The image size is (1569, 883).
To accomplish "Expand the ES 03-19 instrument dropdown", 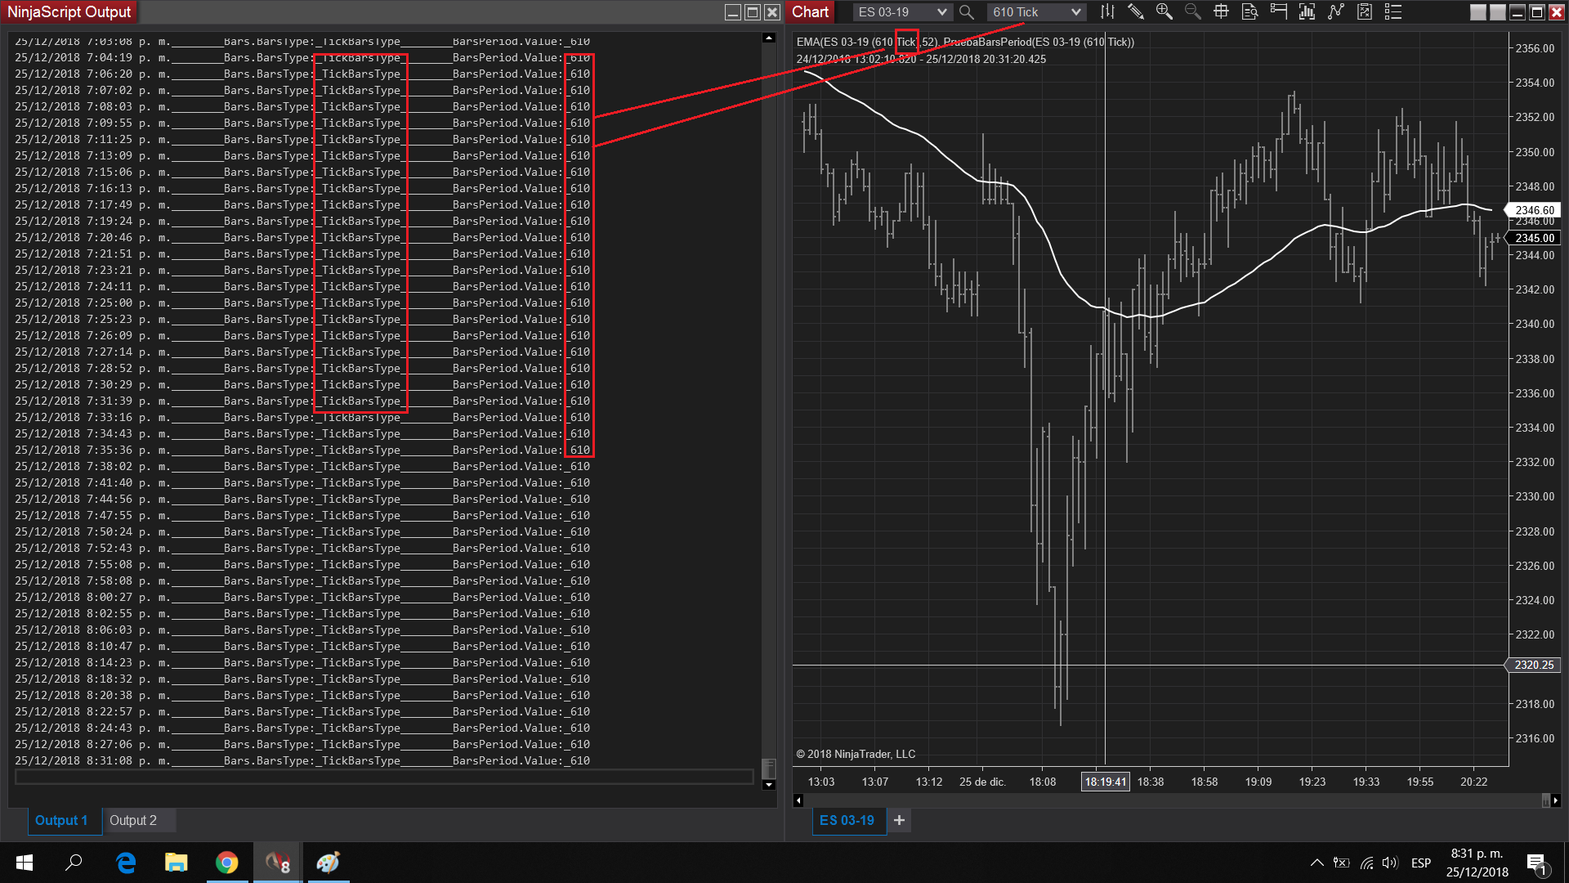I will (x=941, y=12).
